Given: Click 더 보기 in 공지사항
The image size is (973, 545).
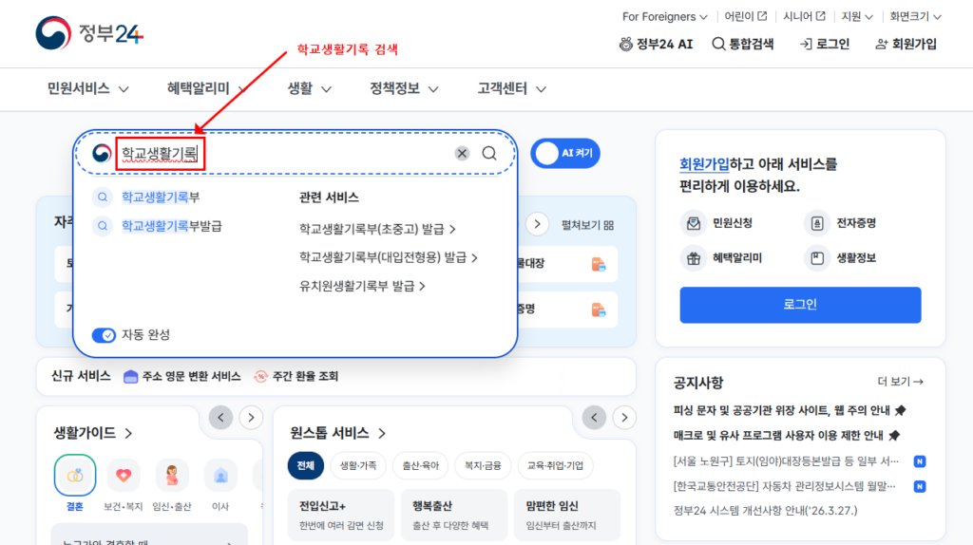Looking at the screenshot, I should click(901, 382).
